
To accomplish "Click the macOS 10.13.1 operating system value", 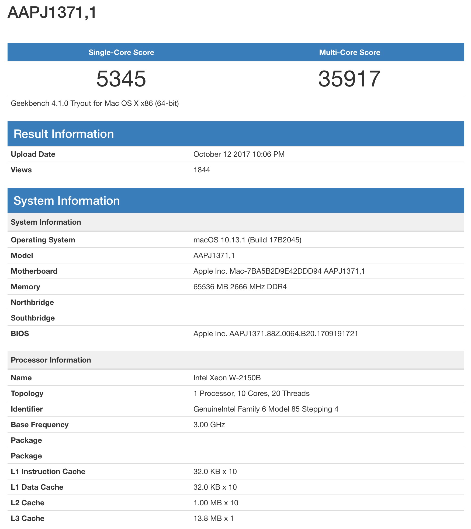I will [247, 240].
